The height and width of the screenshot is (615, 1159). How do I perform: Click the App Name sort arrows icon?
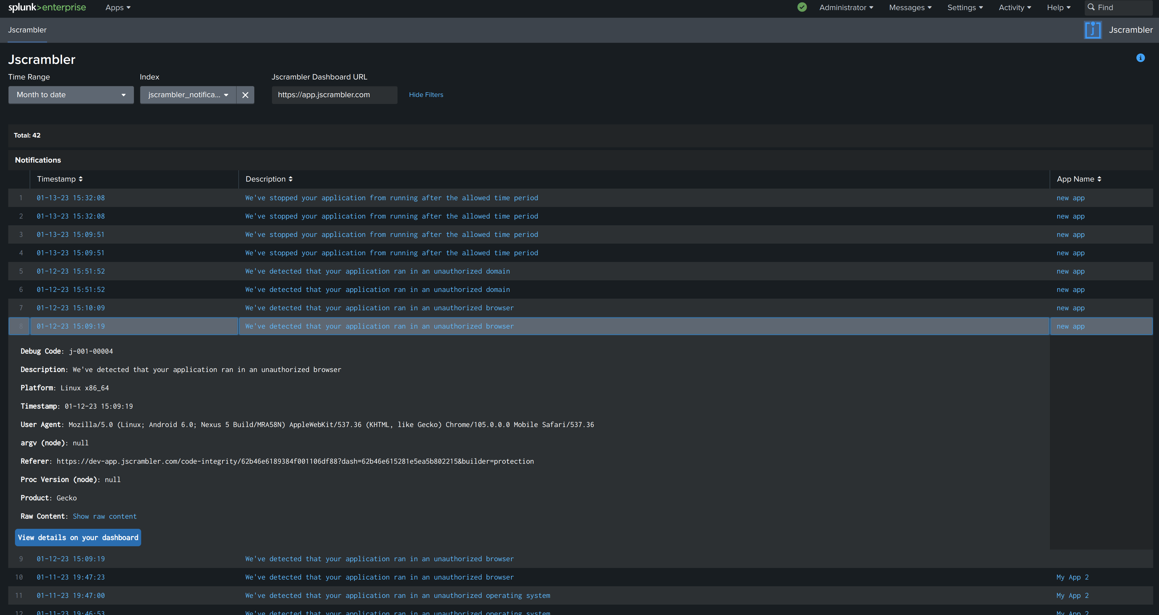tap(1099, 179)
